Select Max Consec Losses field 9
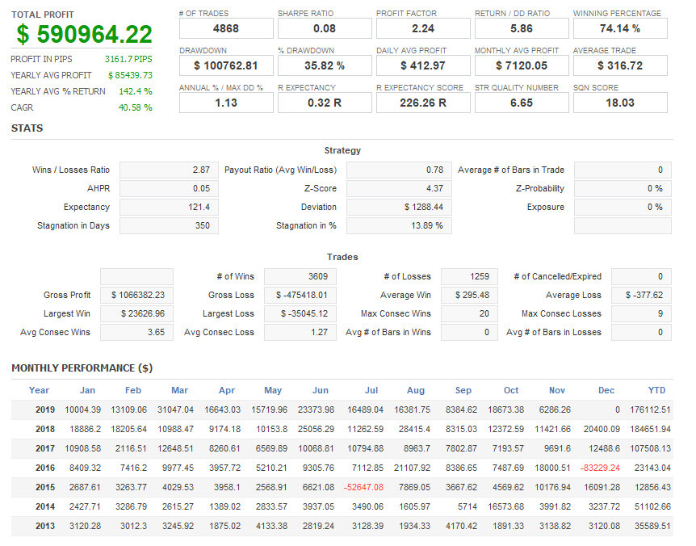 (641, 314)
